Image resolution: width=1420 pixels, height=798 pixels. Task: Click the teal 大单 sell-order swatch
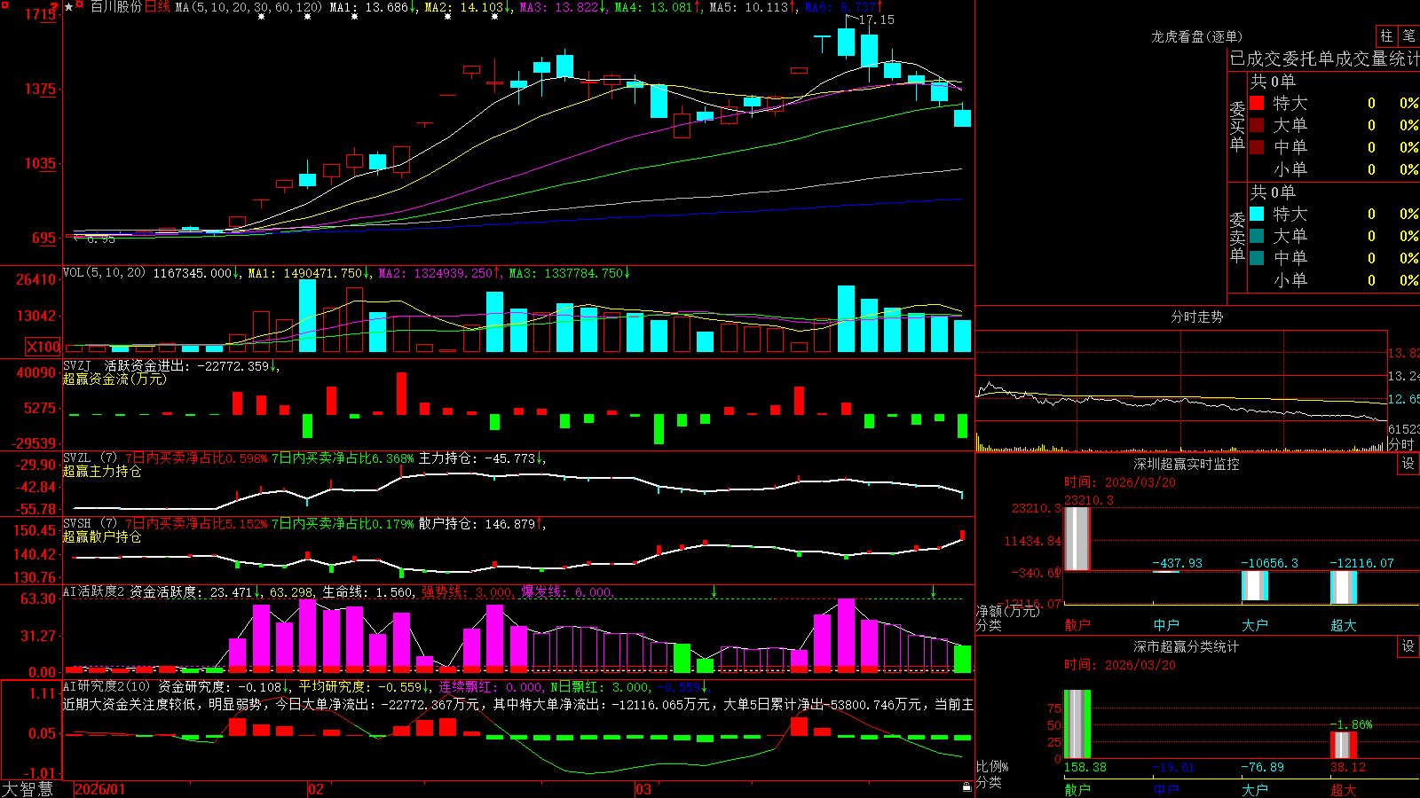tap(1257, 236)
